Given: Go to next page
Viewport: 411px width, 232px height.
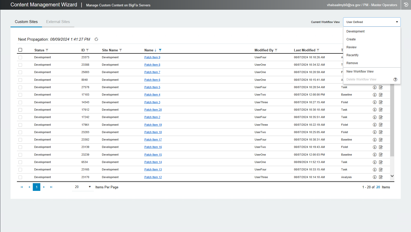Looking at the screenshot, I should coord(44,187).
